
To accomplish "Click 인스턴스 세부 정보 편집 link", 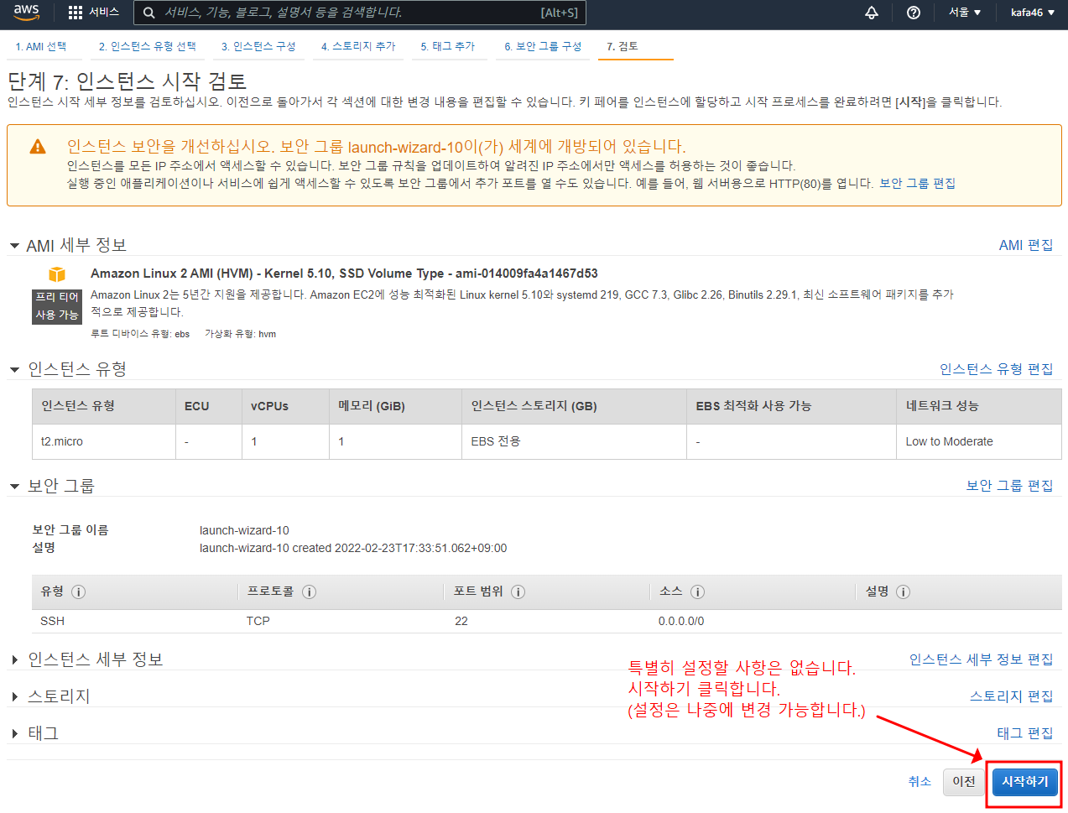I will click(981, 659).
